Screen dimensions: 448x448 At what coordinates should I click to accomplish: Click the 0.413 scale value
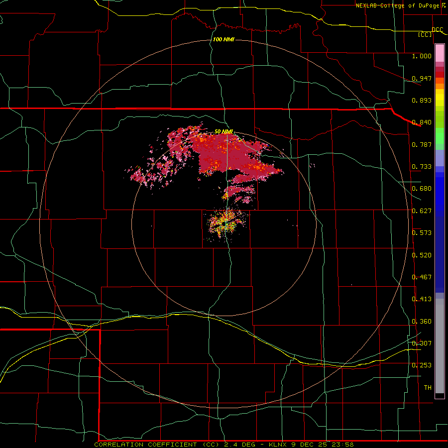pyautogui.click(x=422, y=299)
